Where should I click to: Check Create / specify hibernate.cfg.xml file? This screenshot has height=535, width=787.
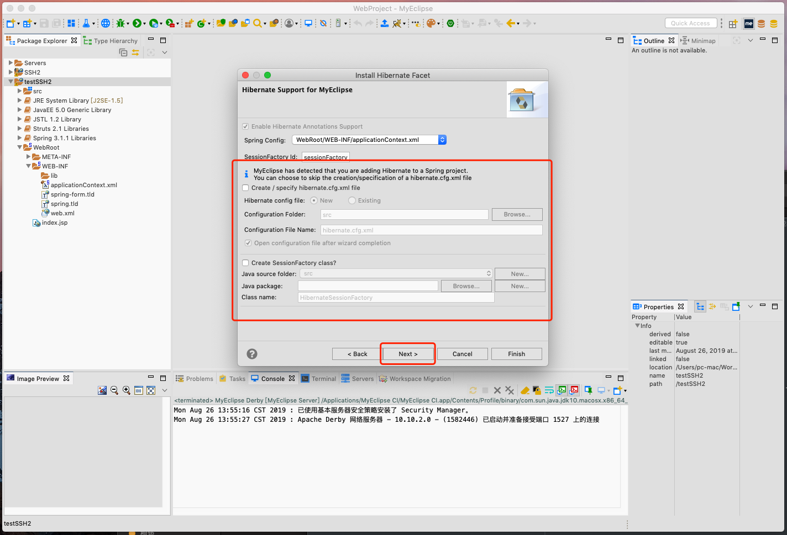point(246,188)
